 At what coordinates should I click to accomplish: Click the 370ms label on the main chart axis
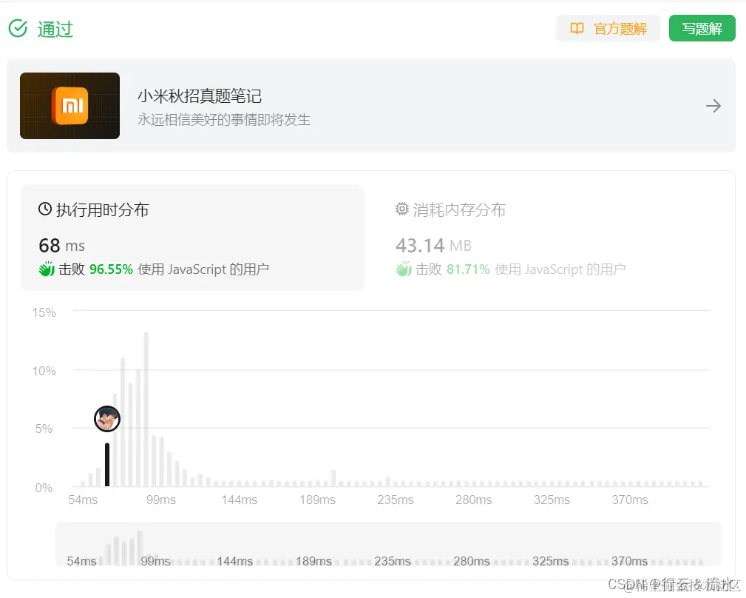(x=630, y=500)
